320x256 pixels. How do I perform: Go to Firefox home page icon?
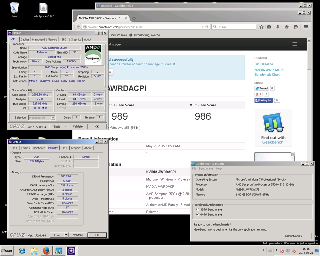287,27
